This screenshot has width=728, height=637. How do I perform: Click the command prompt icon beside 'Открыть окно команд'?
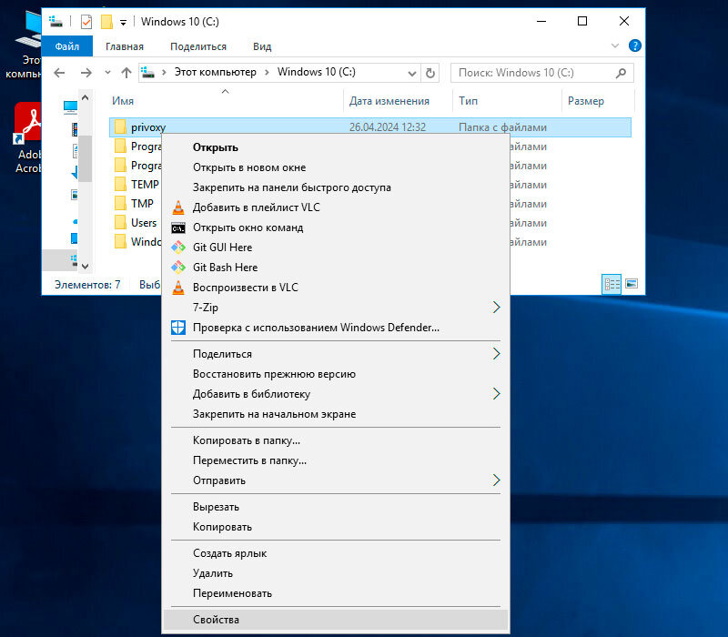(x=178, y=228)
